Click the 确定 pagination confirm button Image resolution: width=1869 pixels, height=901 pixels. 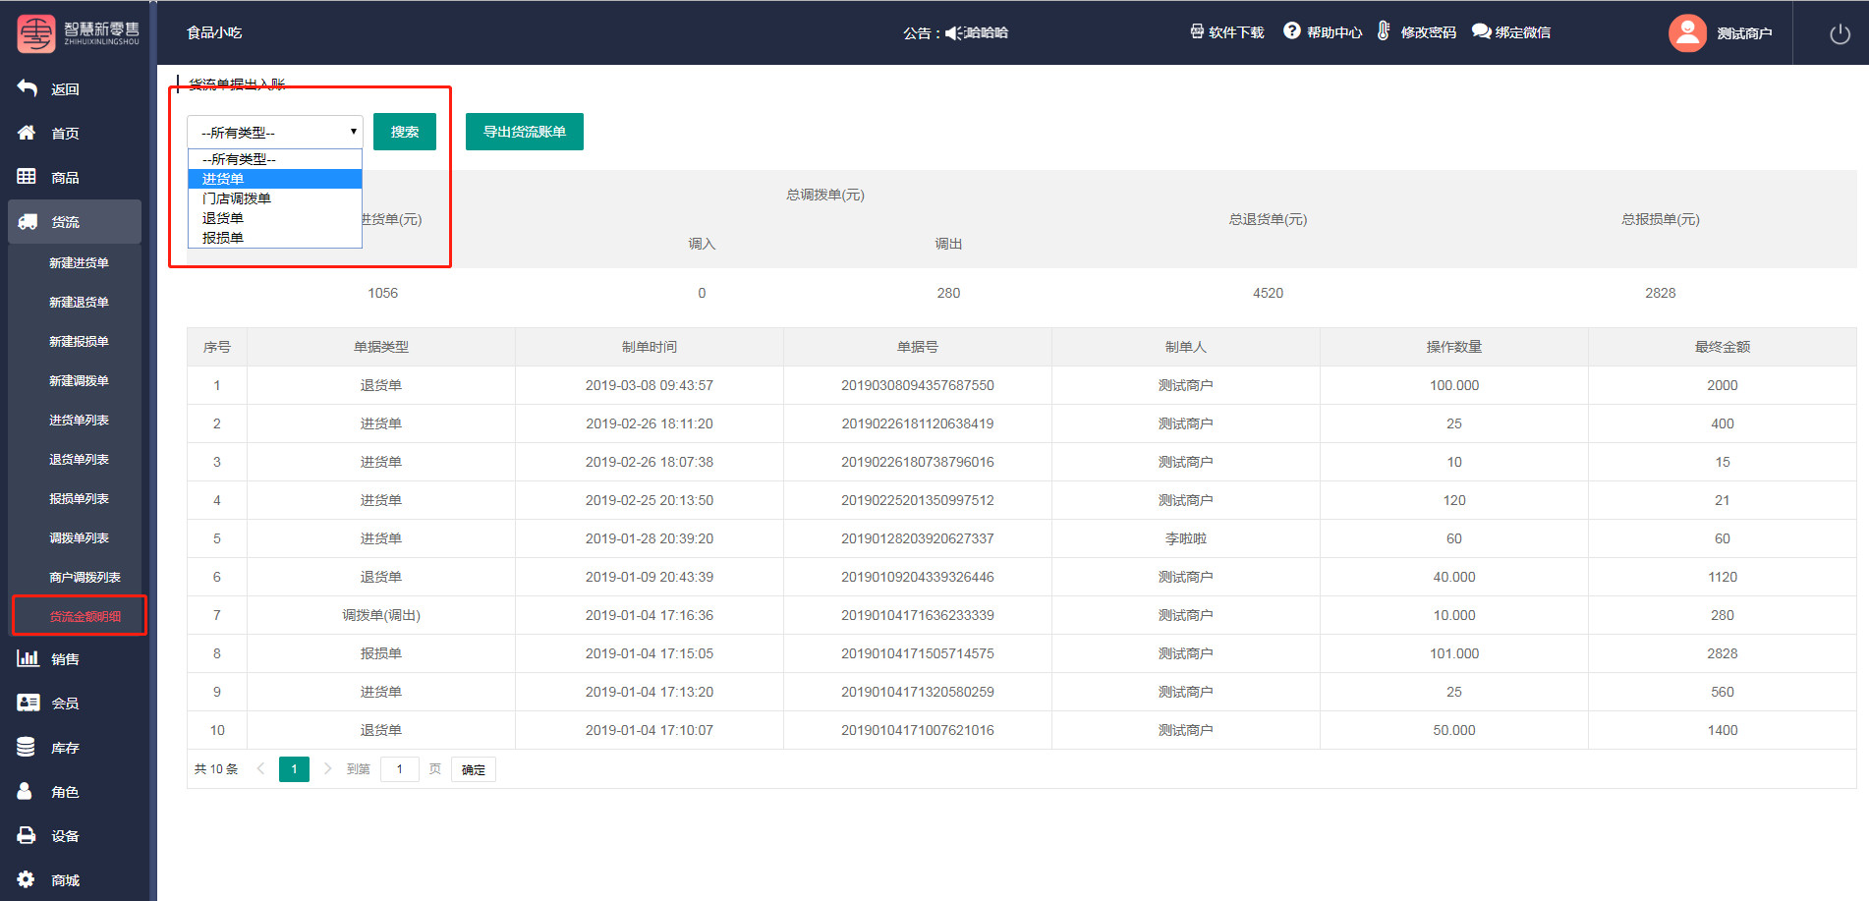[x=474, y=769]
